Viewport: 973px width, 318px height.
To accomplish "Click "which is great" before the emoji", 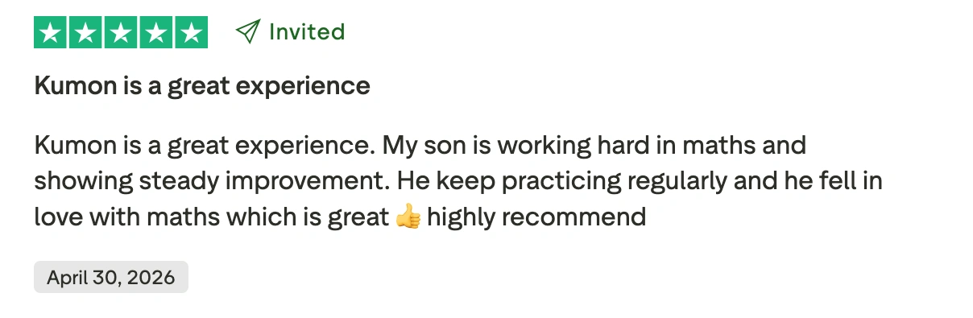I will pyautogui.click(x=301, y=217).
